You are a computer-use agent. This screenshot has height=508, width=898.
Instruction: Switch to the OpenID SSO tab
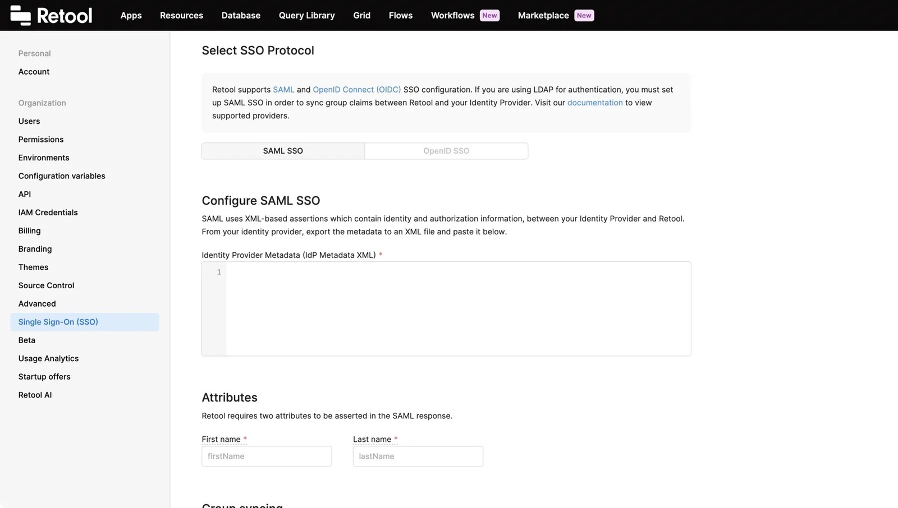pos(446,151)
